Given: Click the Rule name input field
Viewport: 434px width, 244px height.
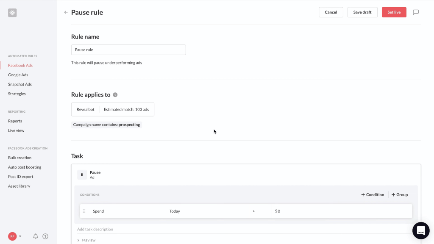Looking at the screenshot, I should 128,50.
